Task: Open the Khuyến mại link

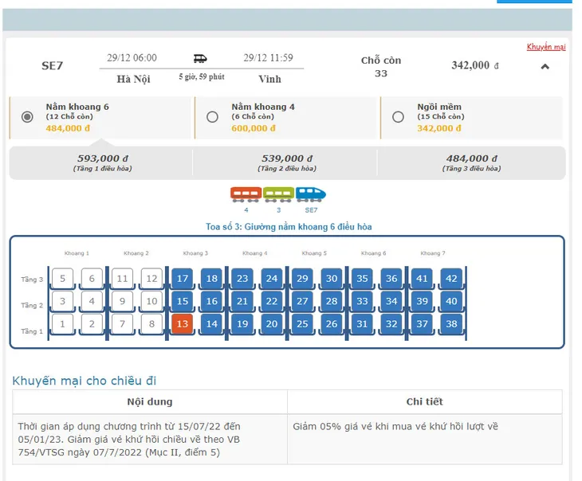Action: 546,47
